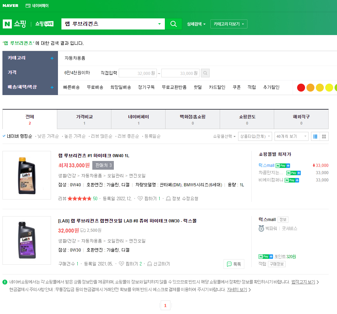337x314 pixels.
Task: Open LAB #8 0W30 product thumbnail
Action: coord(27,240)
